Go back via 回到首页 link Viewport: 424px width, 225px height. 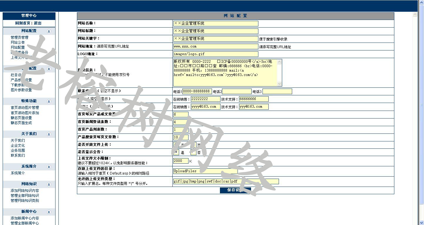(23, 23)
